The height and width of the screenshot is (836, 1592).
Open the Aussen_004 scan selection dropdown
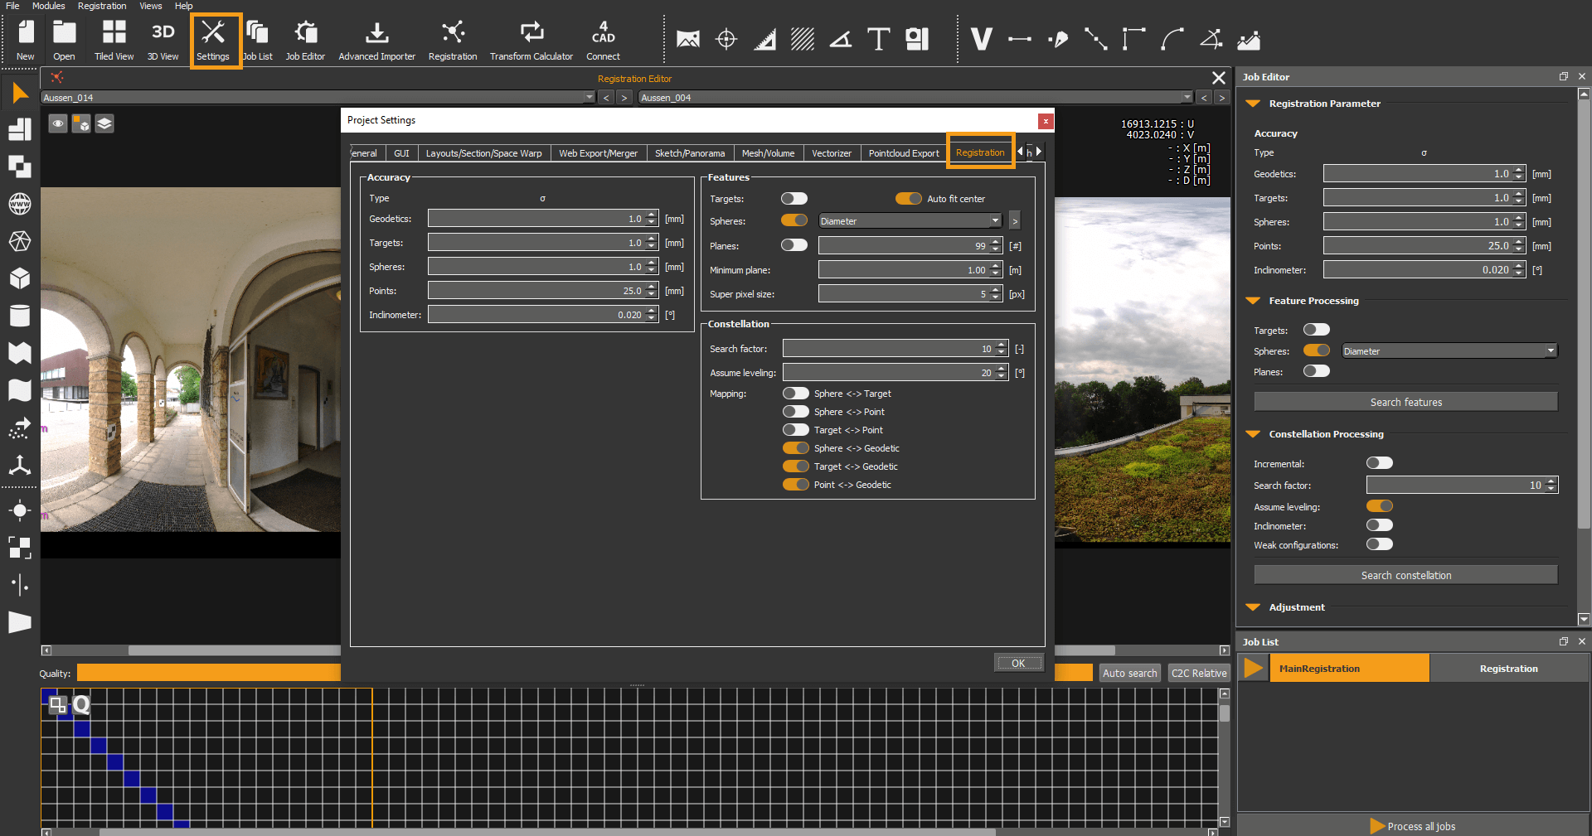1188,97
